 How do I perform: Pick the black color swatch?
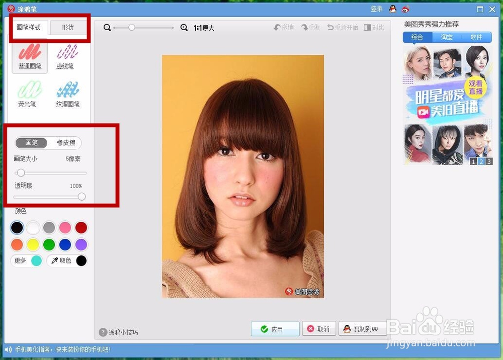(17, 228)
